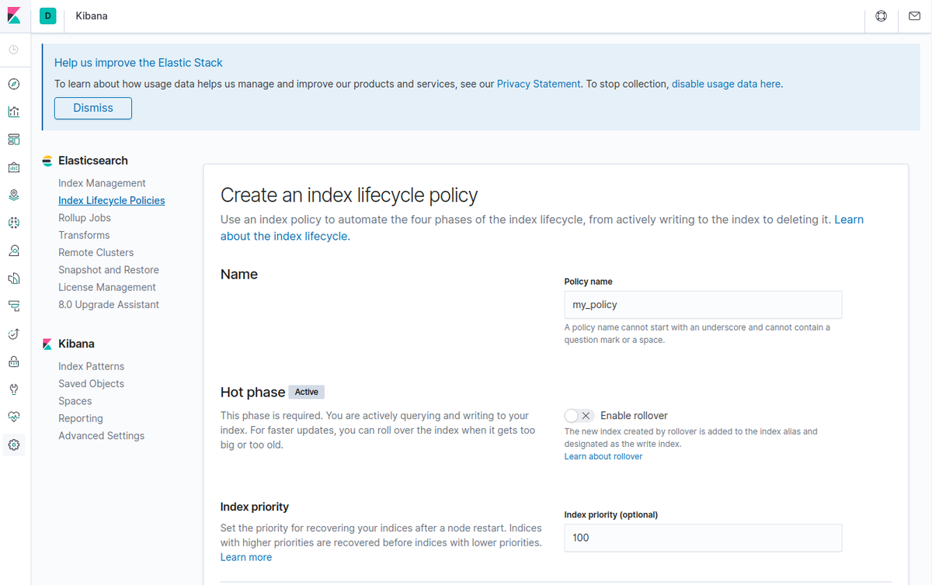Open the Maps app icon
The width and height of the screenshot is (932, 585).
tap(13, 195)
